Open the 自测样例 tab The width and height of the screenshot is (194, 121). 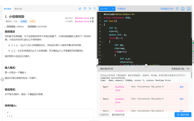[104, 115]
